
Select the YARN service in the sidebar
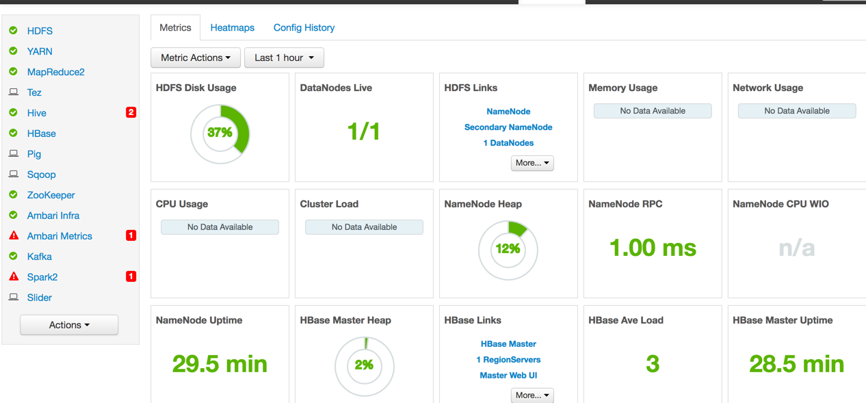40,51
